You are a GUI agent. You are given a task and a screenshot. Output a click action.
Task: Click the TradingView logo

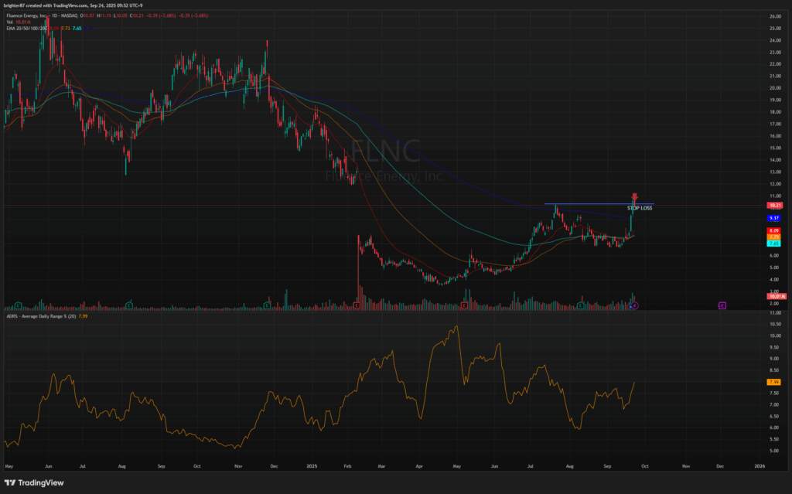click(34, 483)
